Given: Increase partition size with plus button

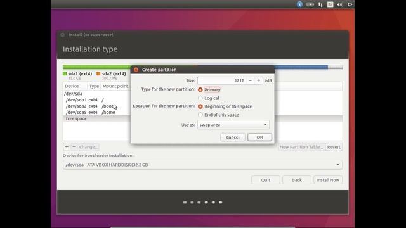Looking at the screenshot, I should pos(258,80).
